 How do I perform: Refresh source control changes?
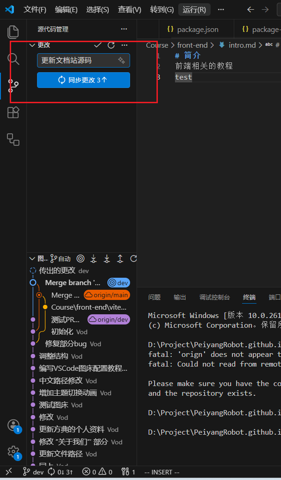(111, 45)
